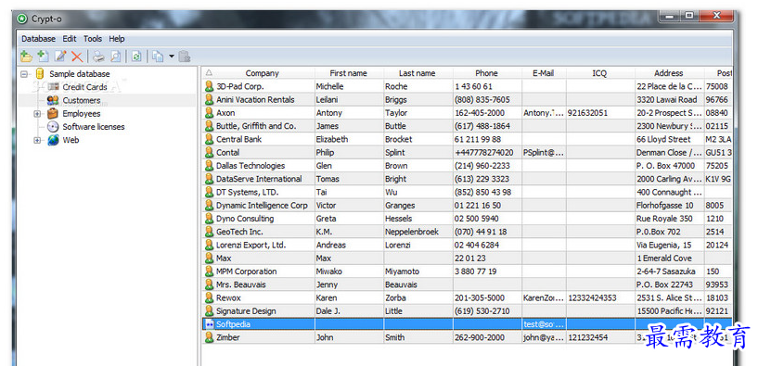Open the copy button dropdown arrow
This screenshot has width=758, height=366.
171,57
